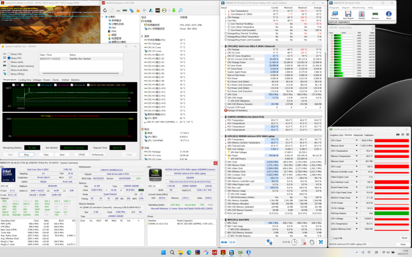
Task: Open the CPU #0 selector dropdown in System Summary
Action: [7, 186]
